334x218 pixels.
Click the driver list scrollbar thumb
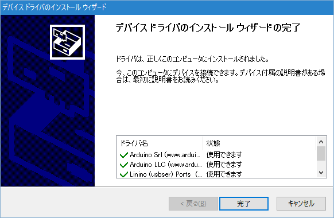coord(321,154)
